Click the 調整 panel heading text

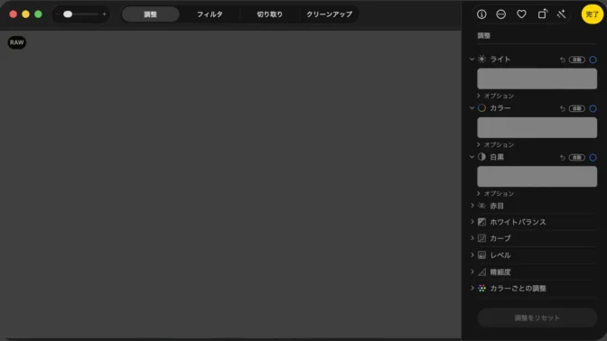pyautogui.click(x=484, y=35)
